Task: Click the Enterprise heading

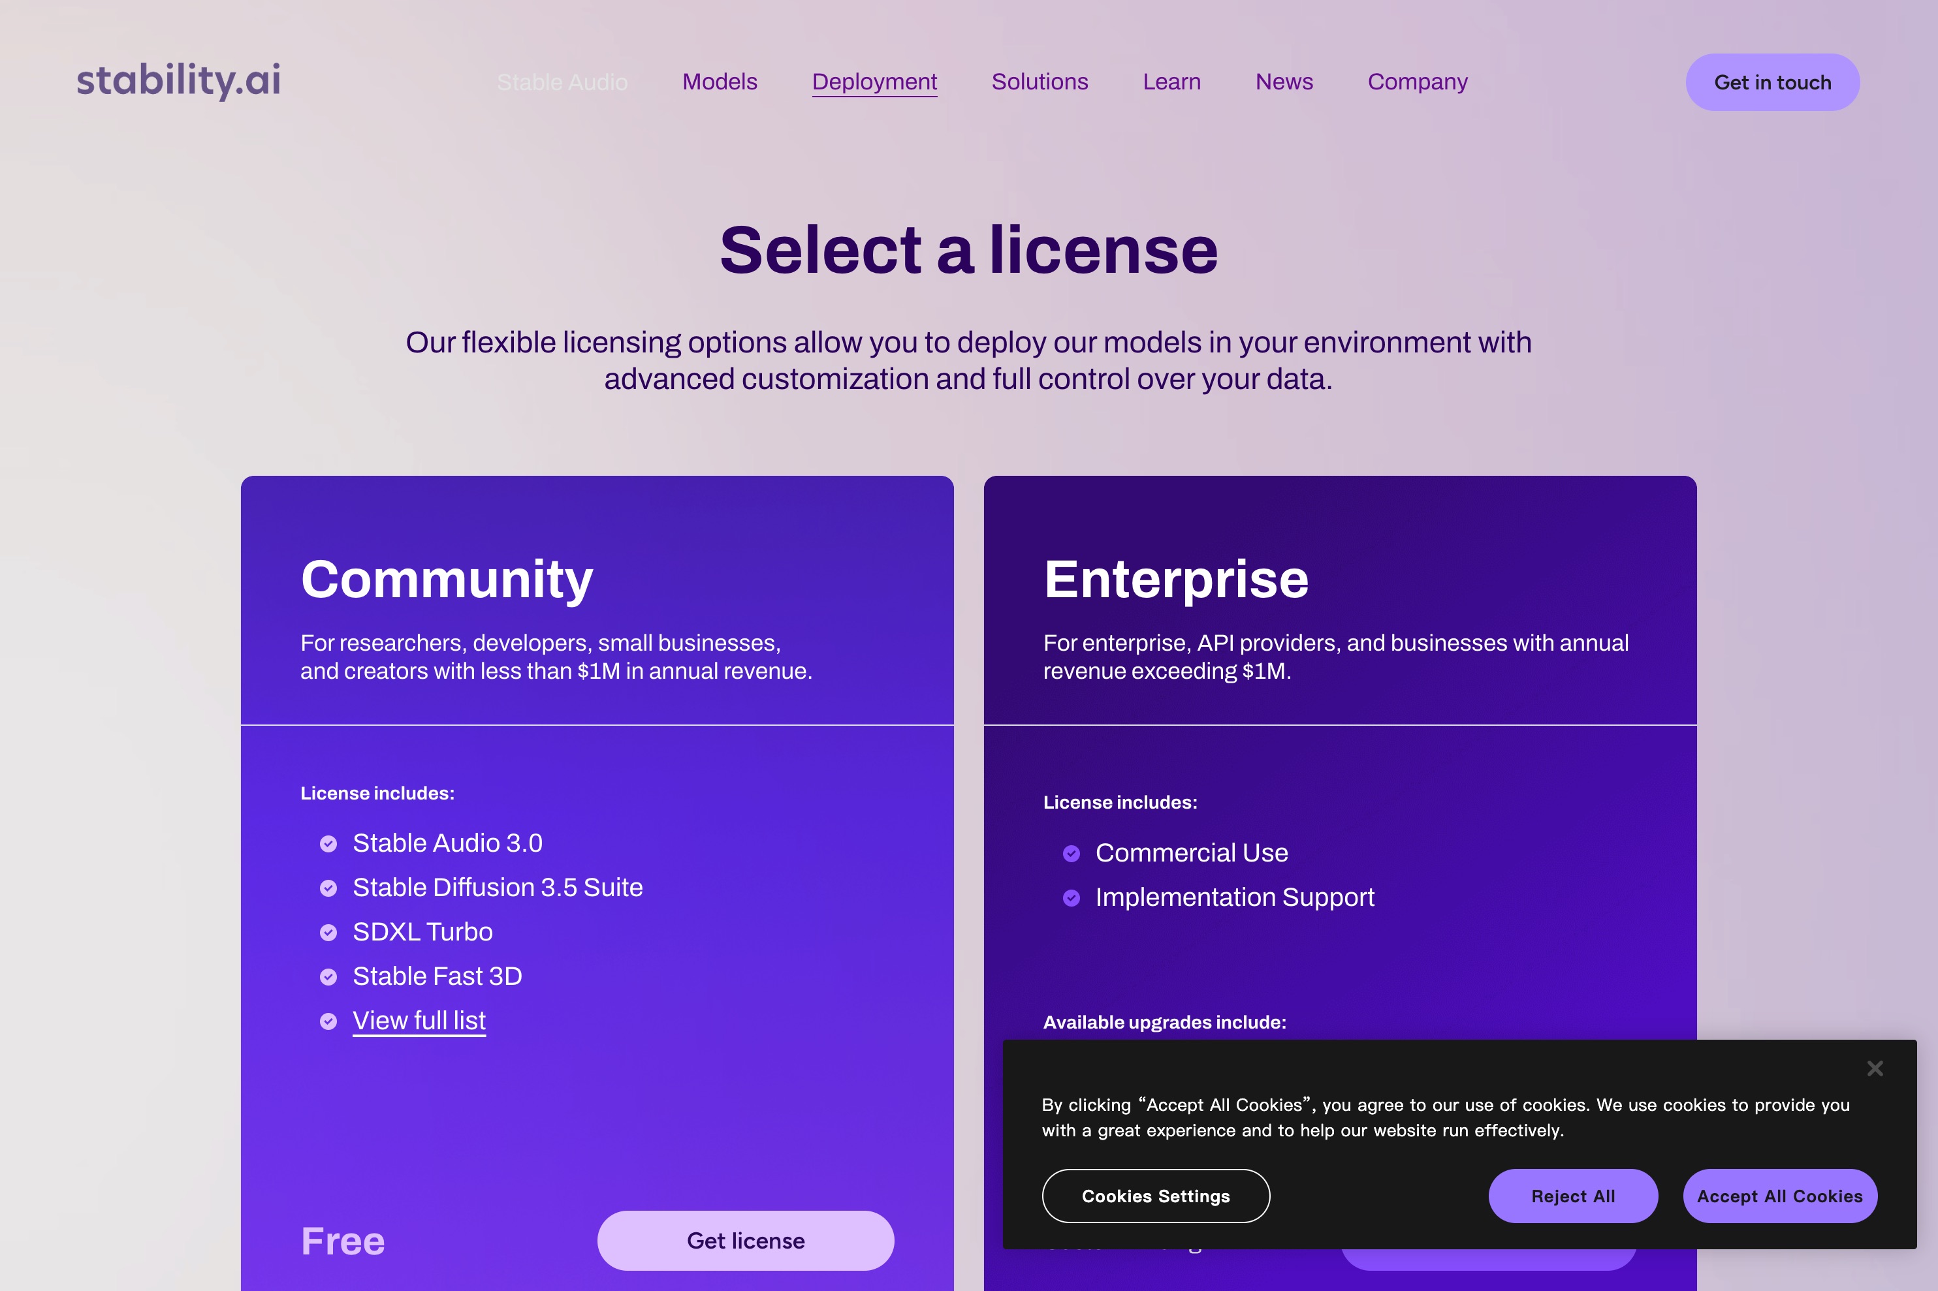Action: coord(1176,580)
